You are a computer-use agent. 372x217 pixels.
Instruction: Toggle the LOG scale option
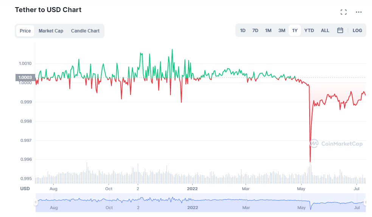(357, 30)
